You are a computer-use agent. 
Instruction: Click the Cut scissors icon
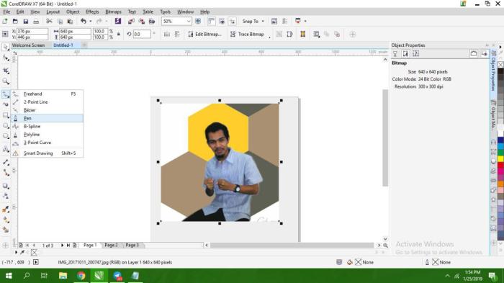[49, 21]
